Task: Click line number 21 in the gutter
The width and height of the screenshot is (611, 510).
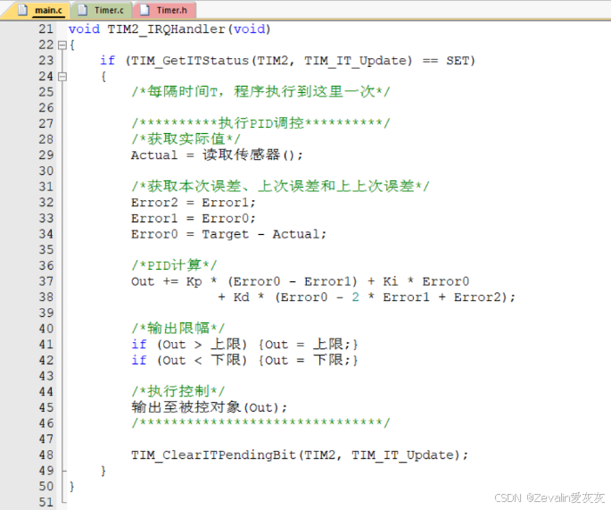Action: pyautogui.click(x=46, y=29)
